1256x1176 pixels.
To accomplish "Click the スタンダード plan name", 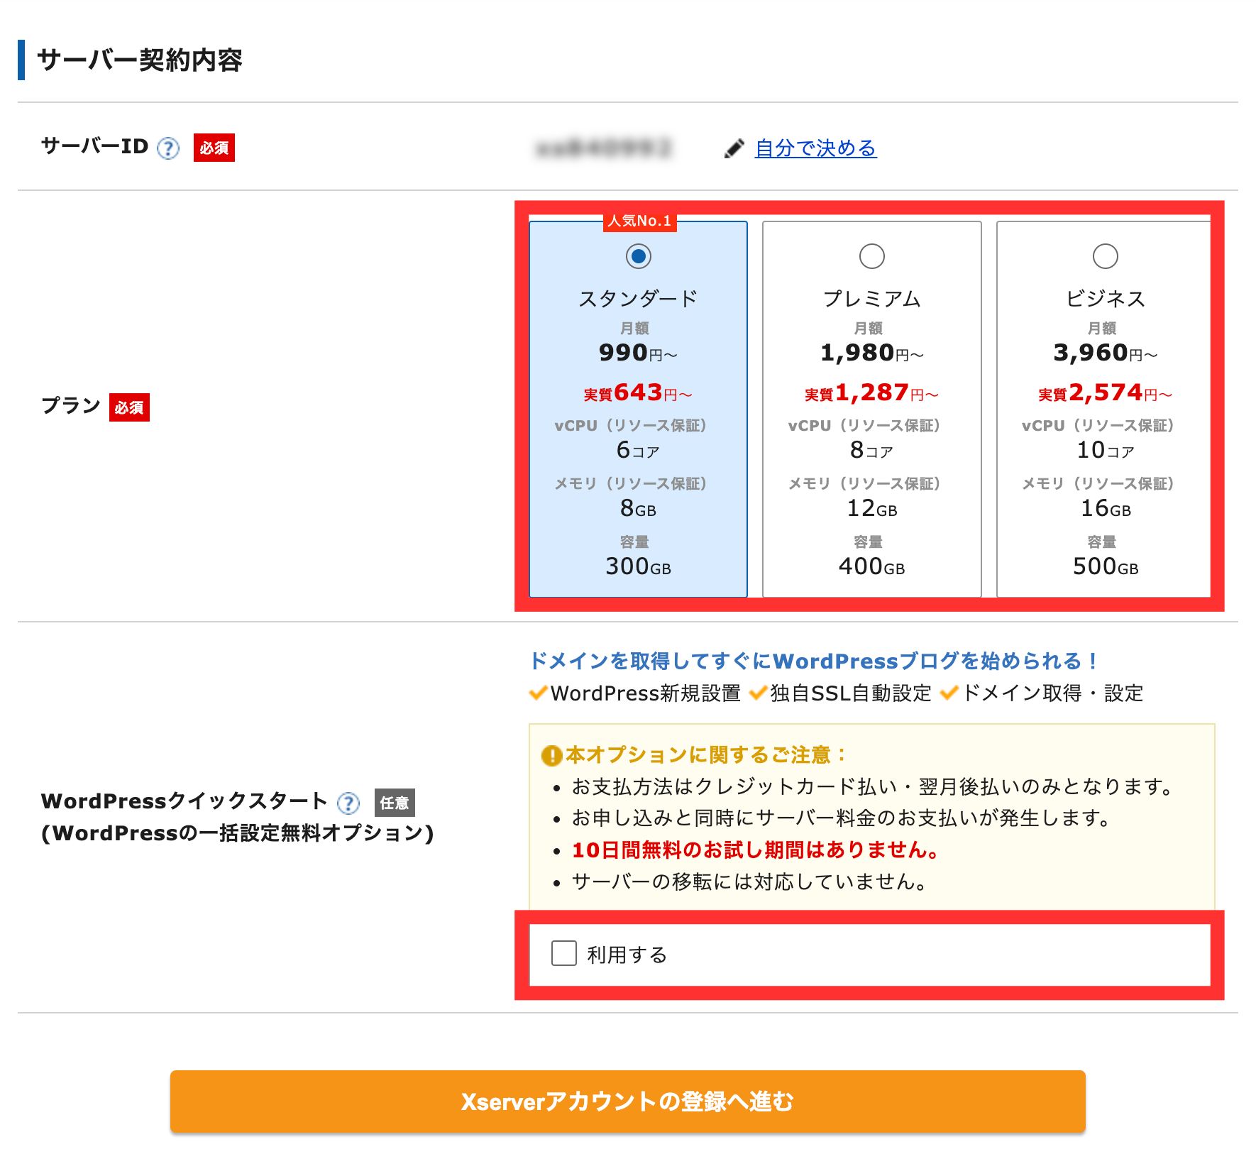I will click(x=638, y=299).
